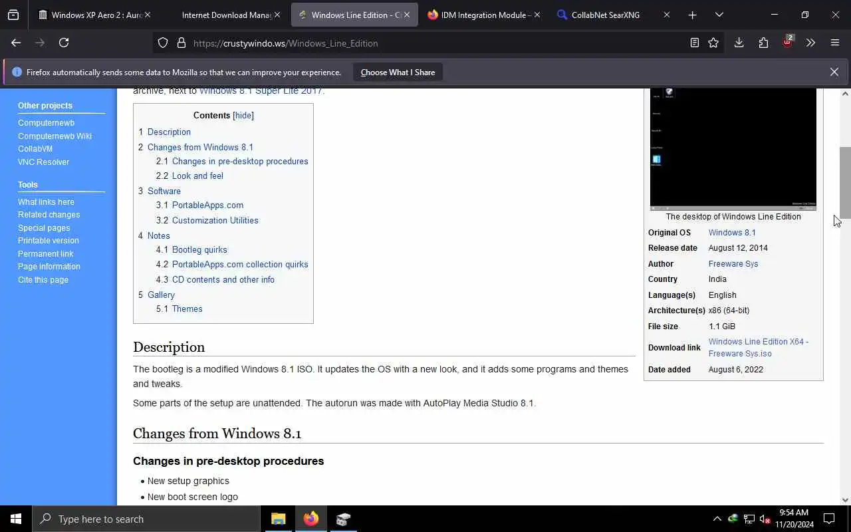Open the Downloads panel icon
This screenshot has width=851, height=532.
[x=739, y=43]
